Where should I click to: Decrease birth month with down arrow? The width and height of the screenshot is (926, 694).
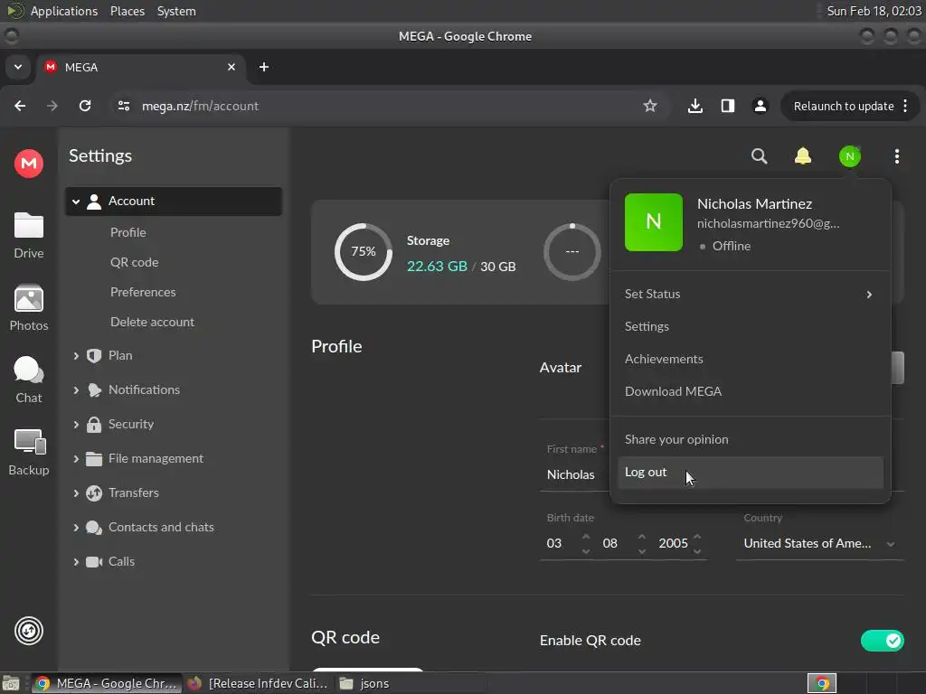pyautogui.click(x=641, y=551)
